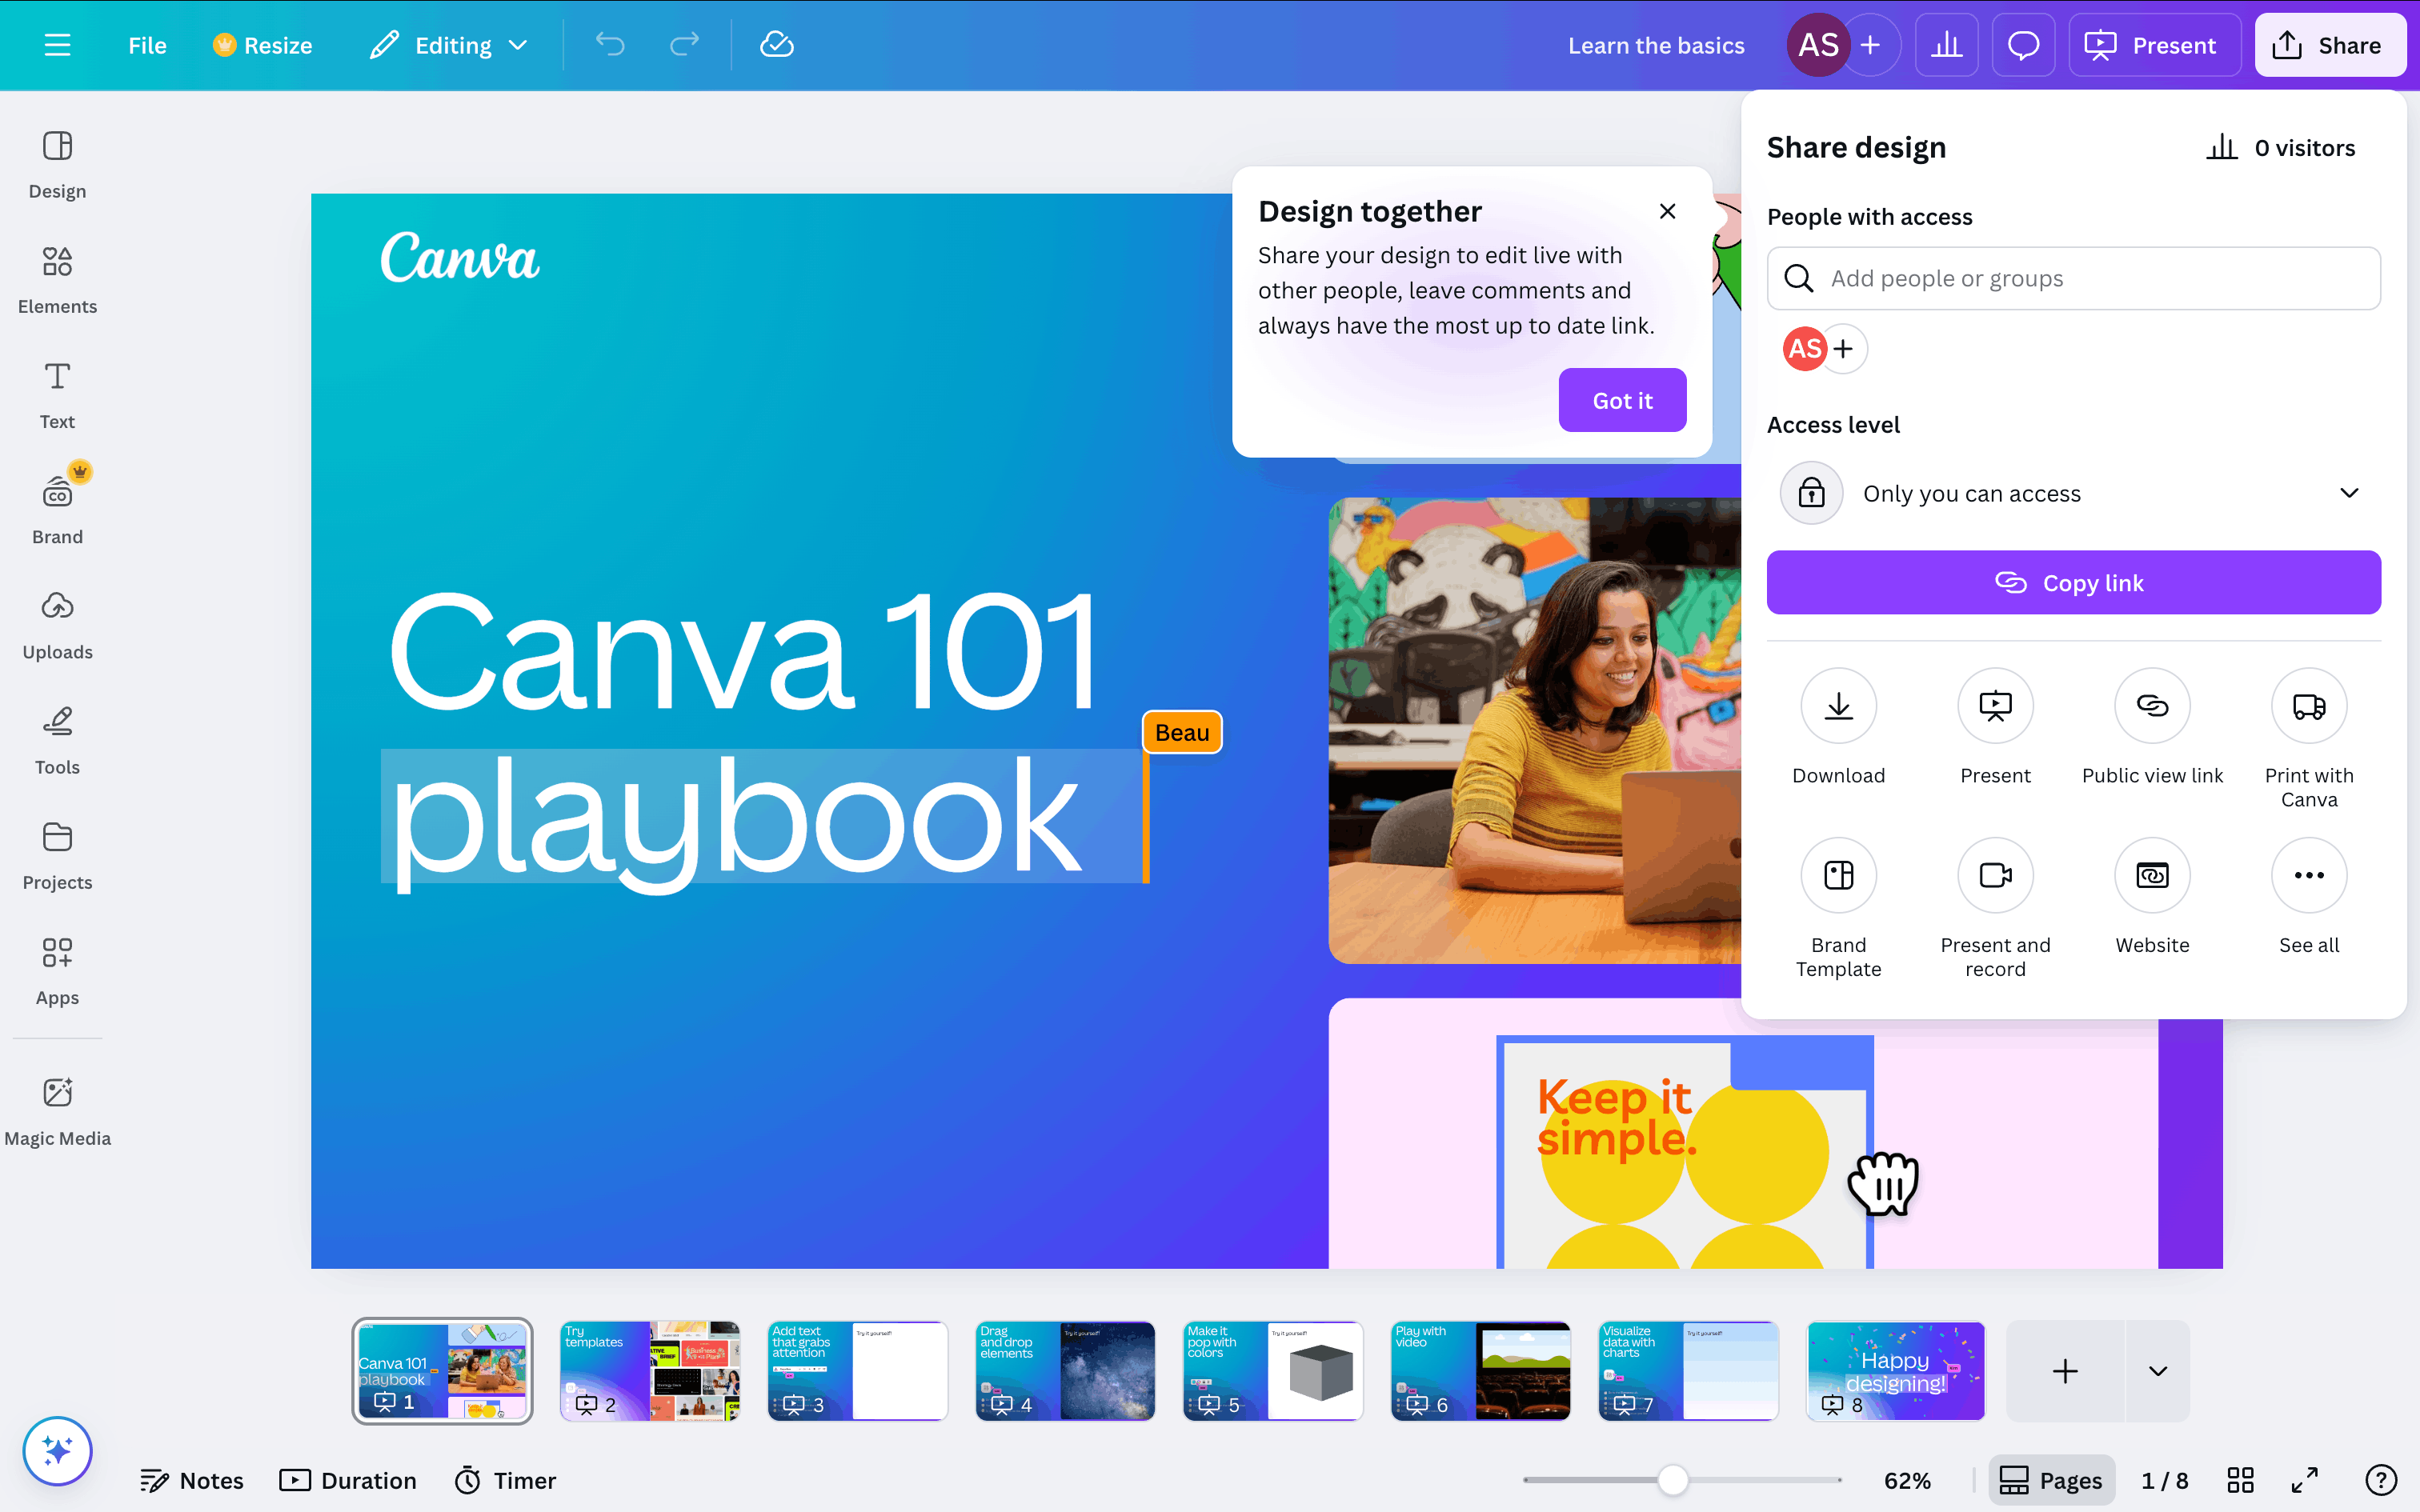Screen dimensions: 2420x1512
Task: Open the File menu
Action: tap(147, 45)
